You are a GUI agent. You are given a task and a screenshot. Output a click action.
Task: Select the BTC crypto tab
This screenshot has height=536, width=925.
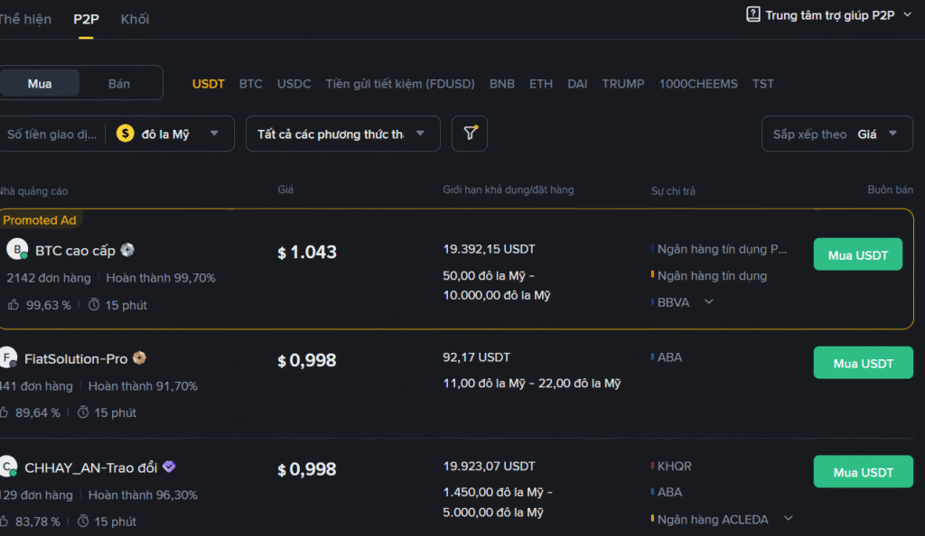[x=250, y=84]
